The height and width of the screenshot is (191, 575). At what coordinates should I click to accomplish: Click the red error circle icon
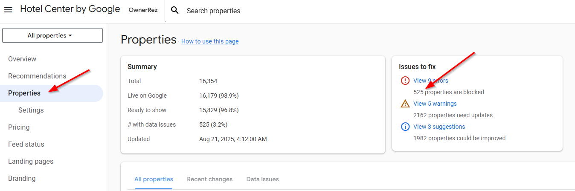(x=405, y=81)
